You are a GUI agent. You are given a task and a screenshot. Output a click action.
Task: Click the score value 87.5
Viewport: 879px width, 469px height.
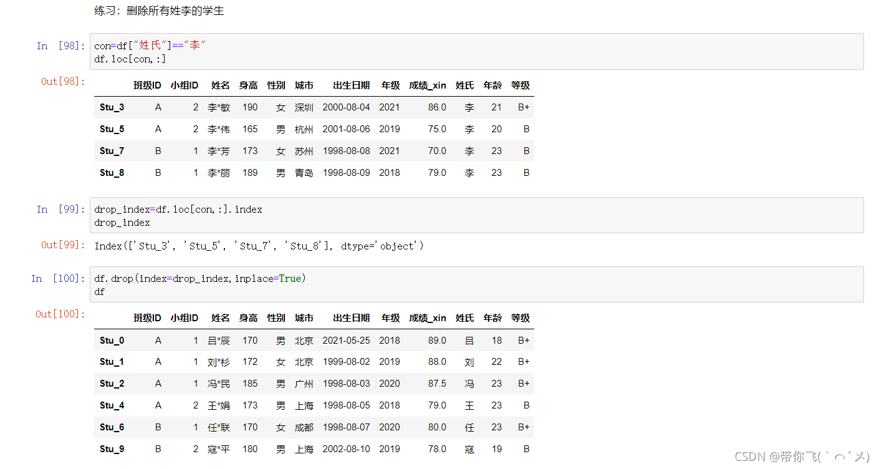point(437,384)
